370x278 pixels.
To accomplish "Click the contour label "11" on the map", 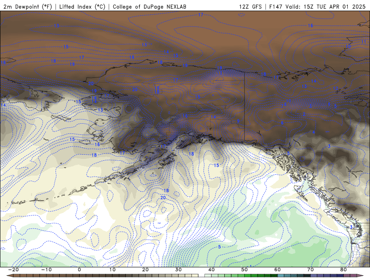I will click(x=364, y=42).
